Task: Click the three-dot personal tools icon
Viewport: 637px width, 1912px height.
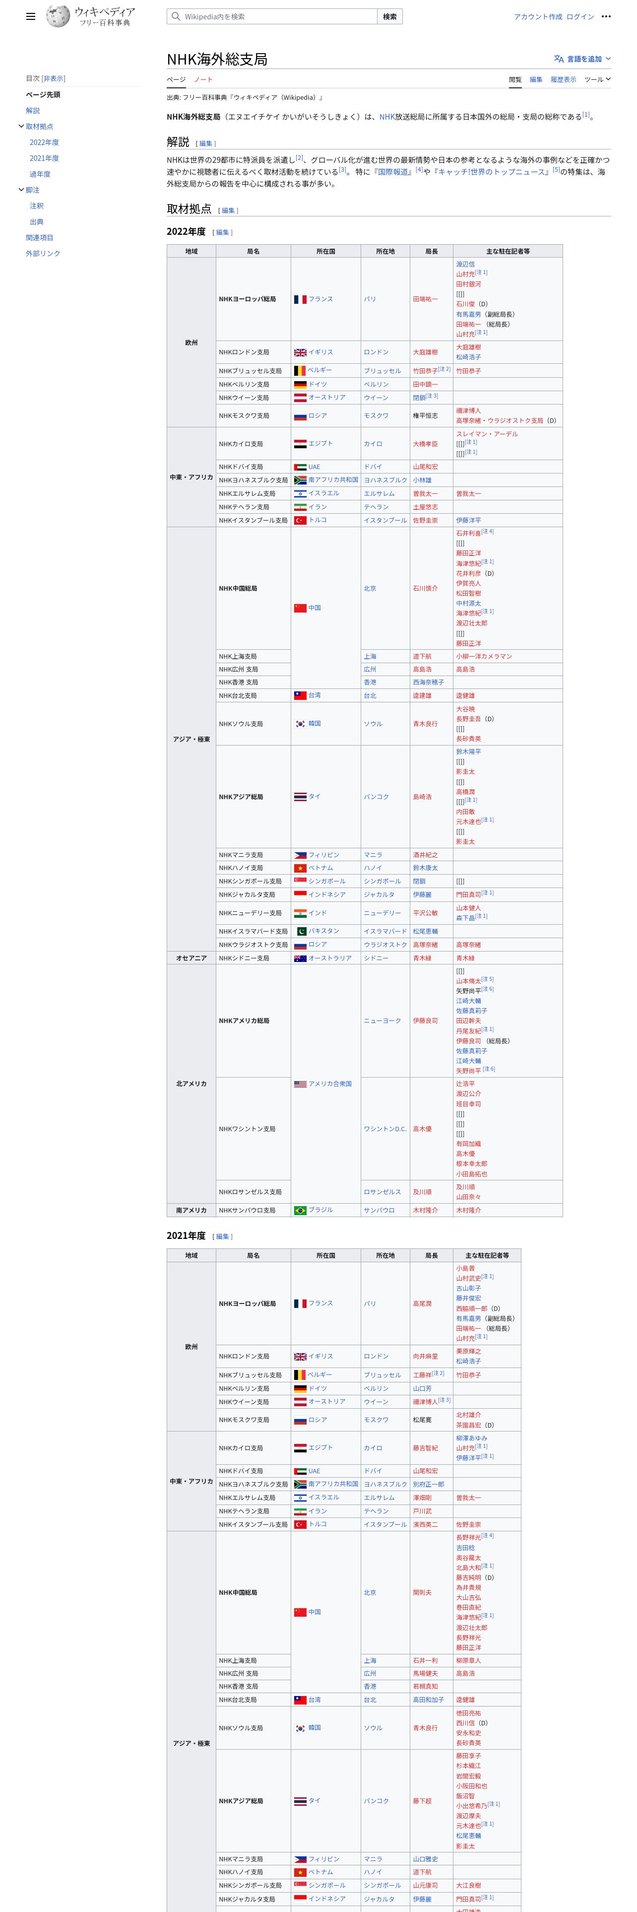Action: coord(606,16)
